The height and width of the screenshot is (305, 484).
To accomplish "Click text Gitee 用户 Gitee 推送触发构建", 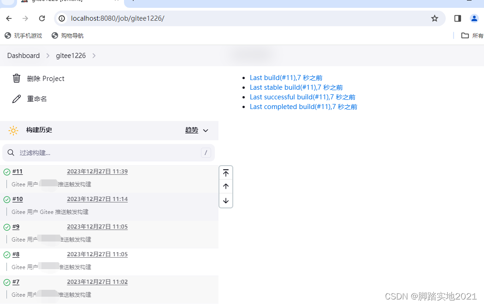I will (50, 212).
